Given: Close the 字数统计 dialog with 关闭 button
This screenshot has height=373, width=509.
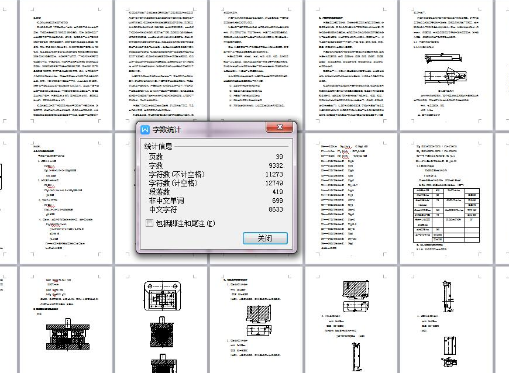Looking at the screenshot, I should 265,238.
